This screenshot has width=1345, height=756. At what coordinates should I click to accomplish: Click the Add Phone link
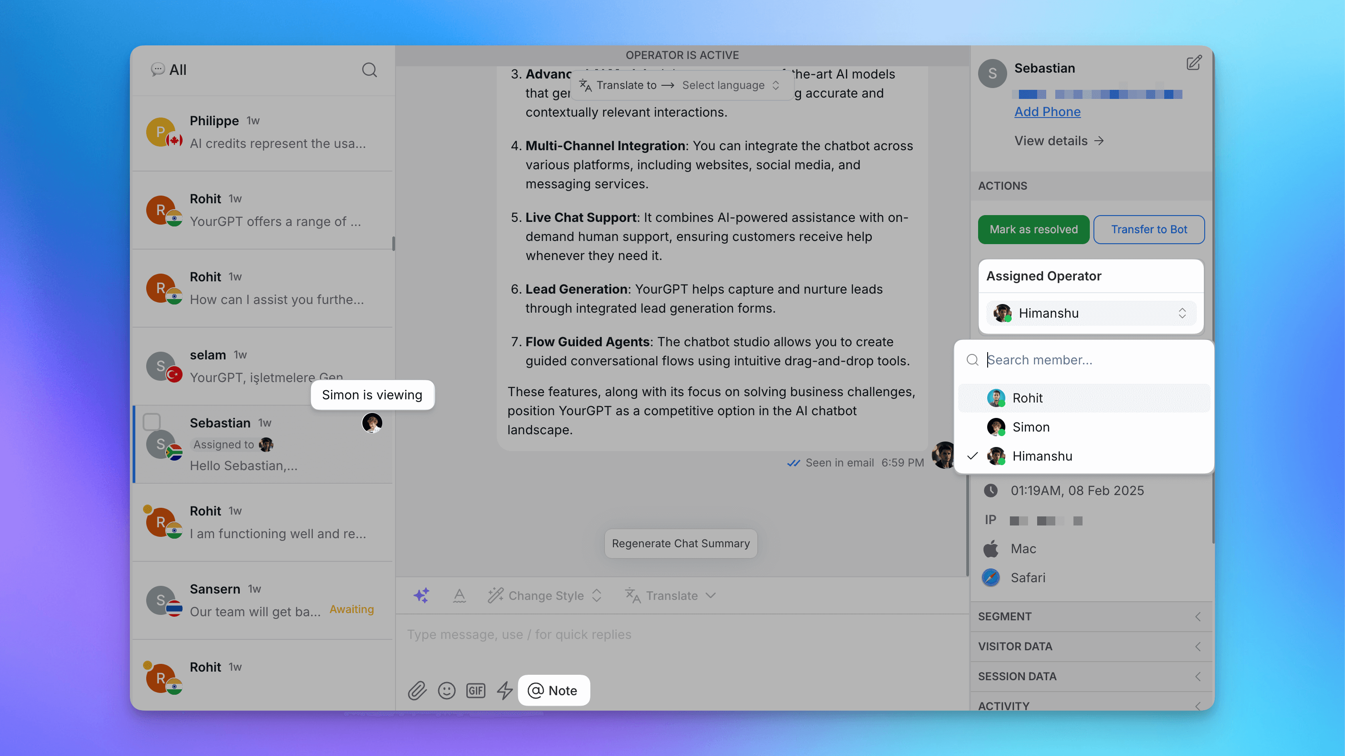[x=1047, y=112]
